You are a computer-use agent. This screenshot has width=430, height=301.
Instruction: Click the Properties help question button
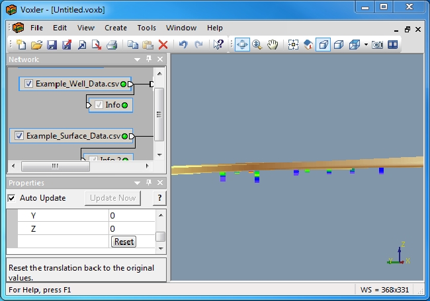point(159,198)
